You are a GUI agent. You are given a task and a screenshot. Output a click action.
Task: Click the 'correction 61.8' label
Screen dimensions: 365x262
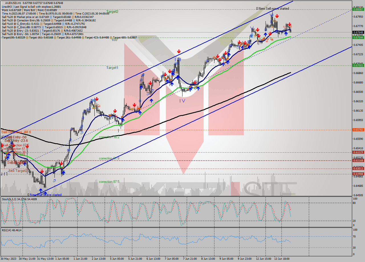tap(109, 158)
